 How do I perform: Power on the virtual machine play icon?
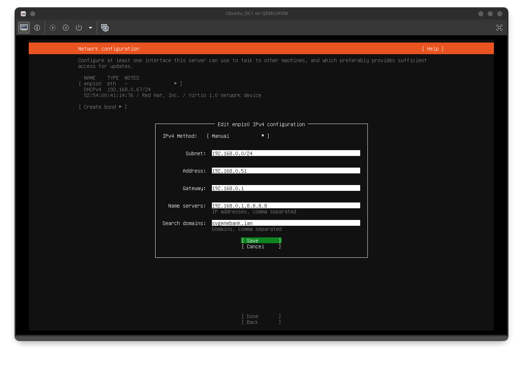53,28
